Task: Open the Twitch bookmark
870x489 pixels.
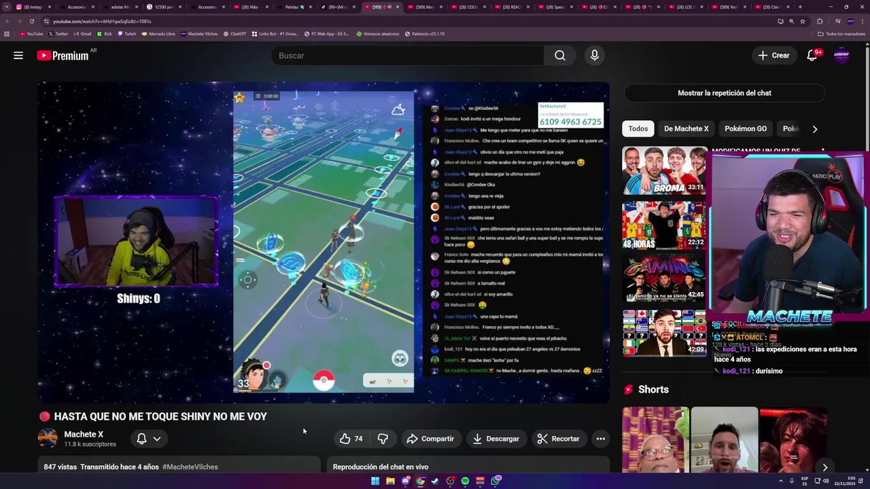Action: pos(127,34)
